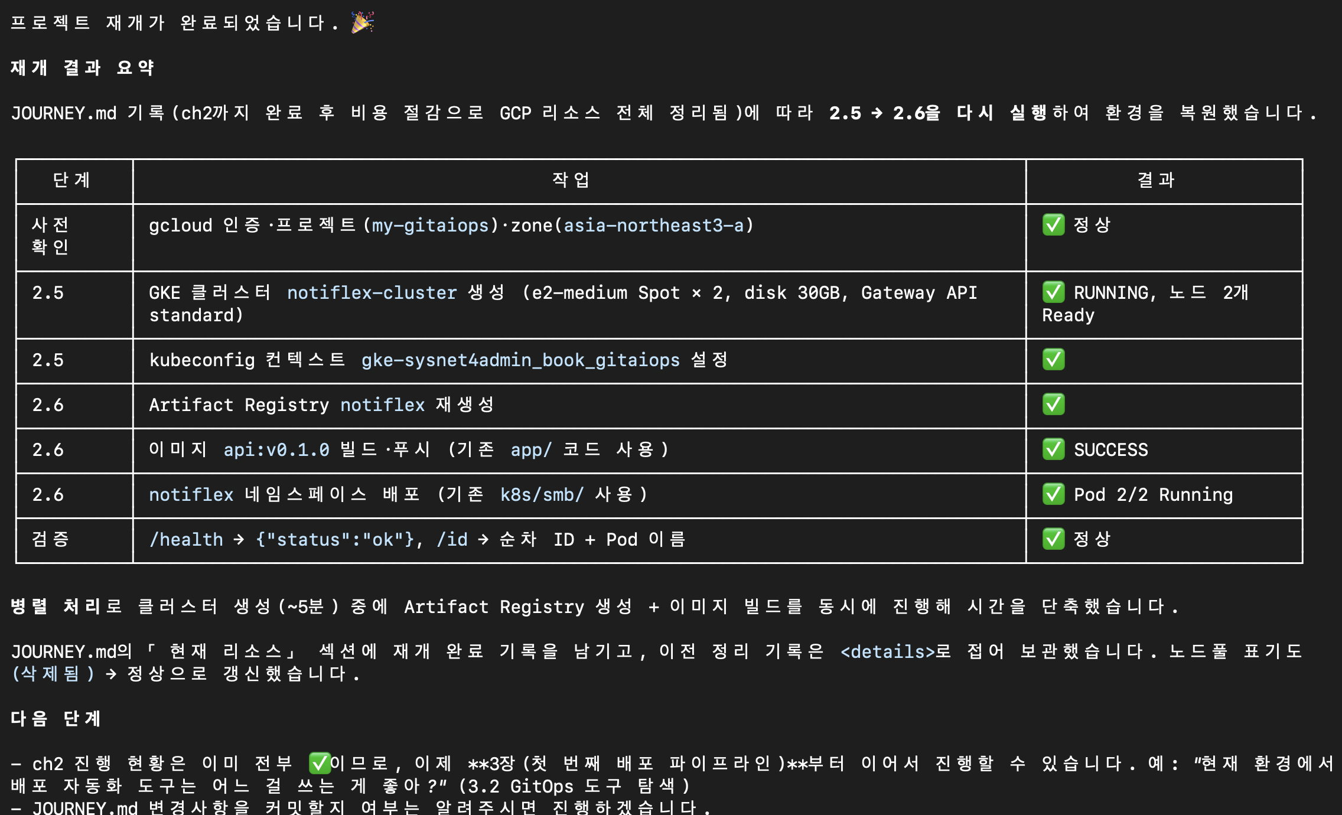Click the 결과 column header
The image size is (1342, 815).
1156,180
